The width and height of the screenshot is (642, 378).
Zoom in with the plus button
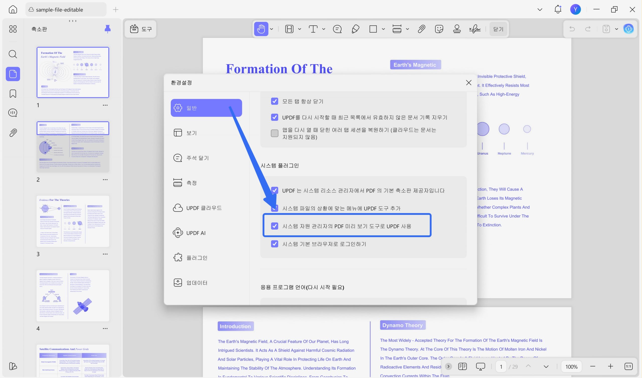(610, 366)
